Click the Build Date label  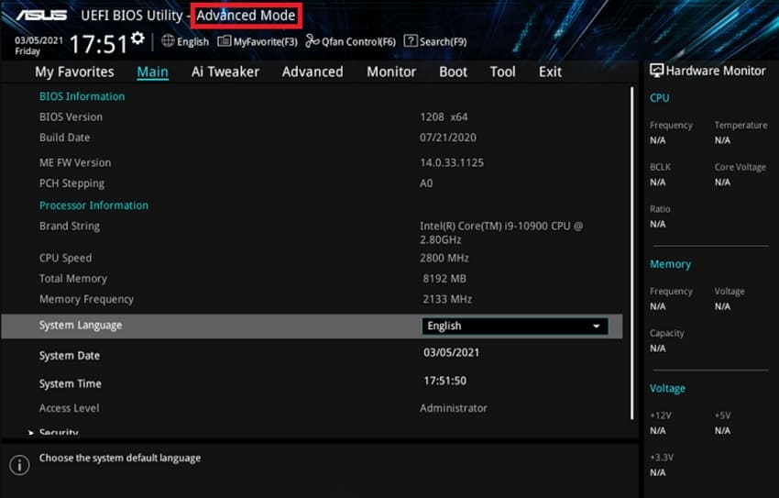64,138
